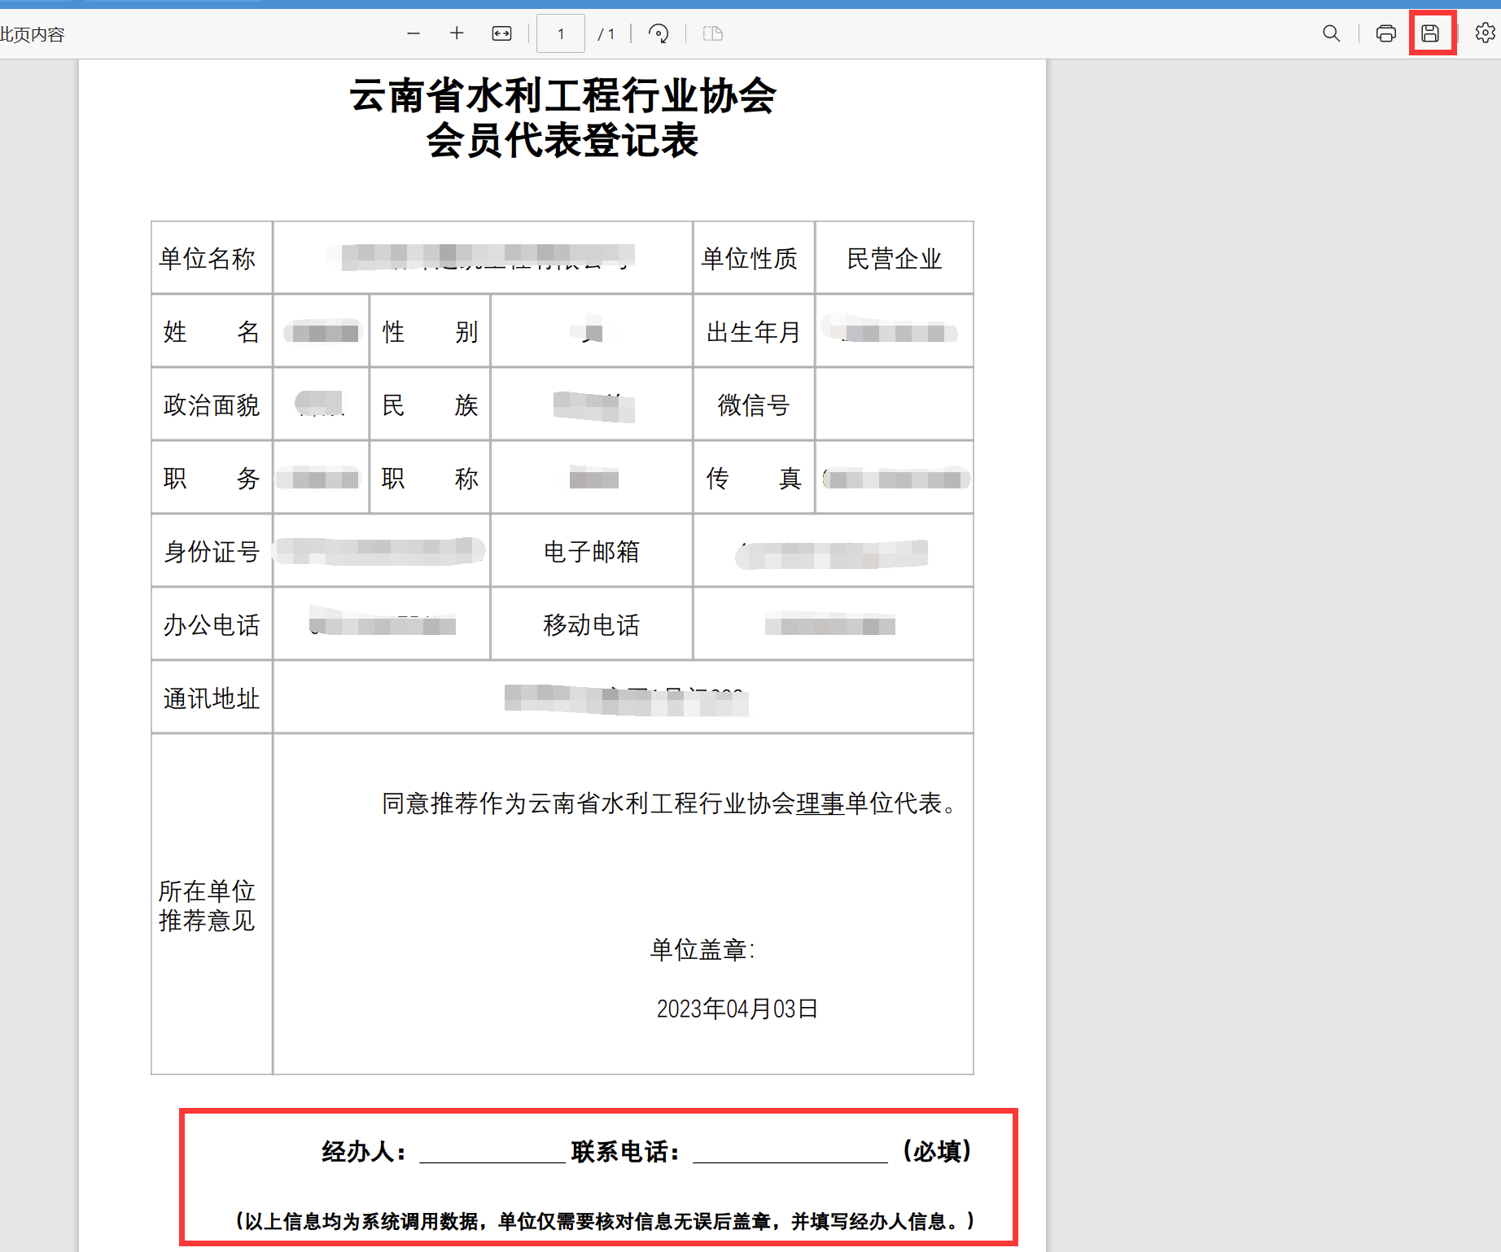Click the '此页内容' label in toolbar
Screen dimensions: 1501x1252
click(33, 34)
